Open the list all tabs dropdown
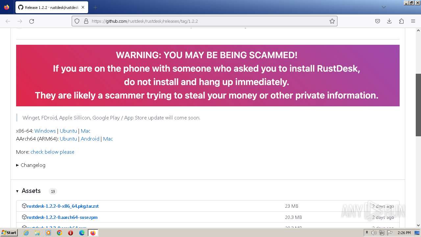 point(384,7)
